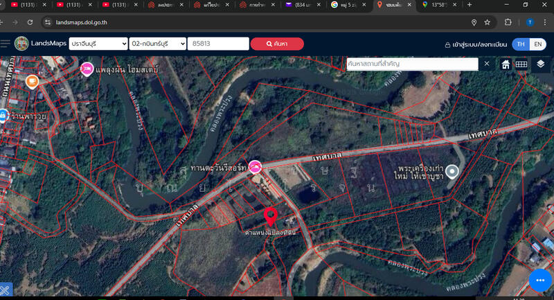Open the login/register link เข้าสู่ระบบ/ลงทะเบียน
554x300 pixels.
(x=476, y=44)
